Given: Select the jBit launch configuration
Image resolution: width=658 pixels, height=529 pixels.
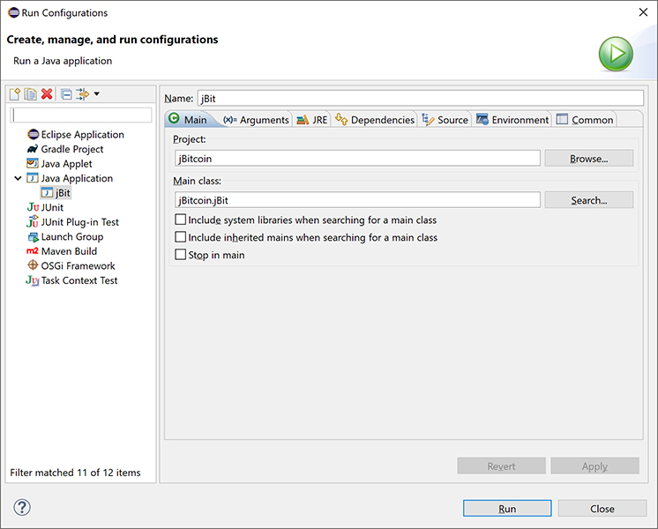Looking at the screenshot, I should pos(62,193).
